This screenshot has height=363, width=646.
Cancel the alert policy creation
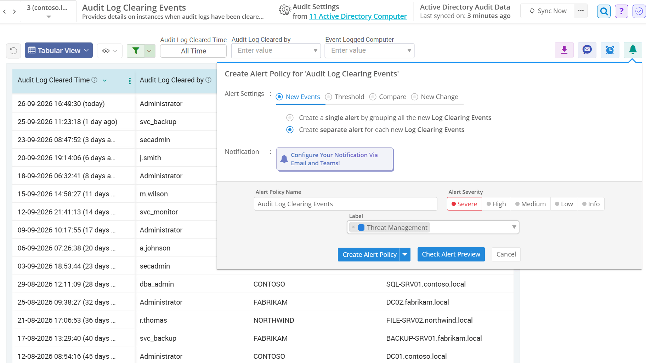[x=506, y=254]
